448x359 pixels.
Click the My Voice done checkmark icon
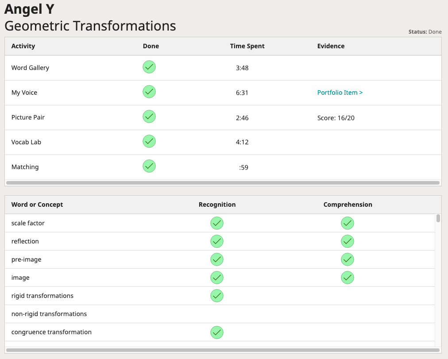149,92
